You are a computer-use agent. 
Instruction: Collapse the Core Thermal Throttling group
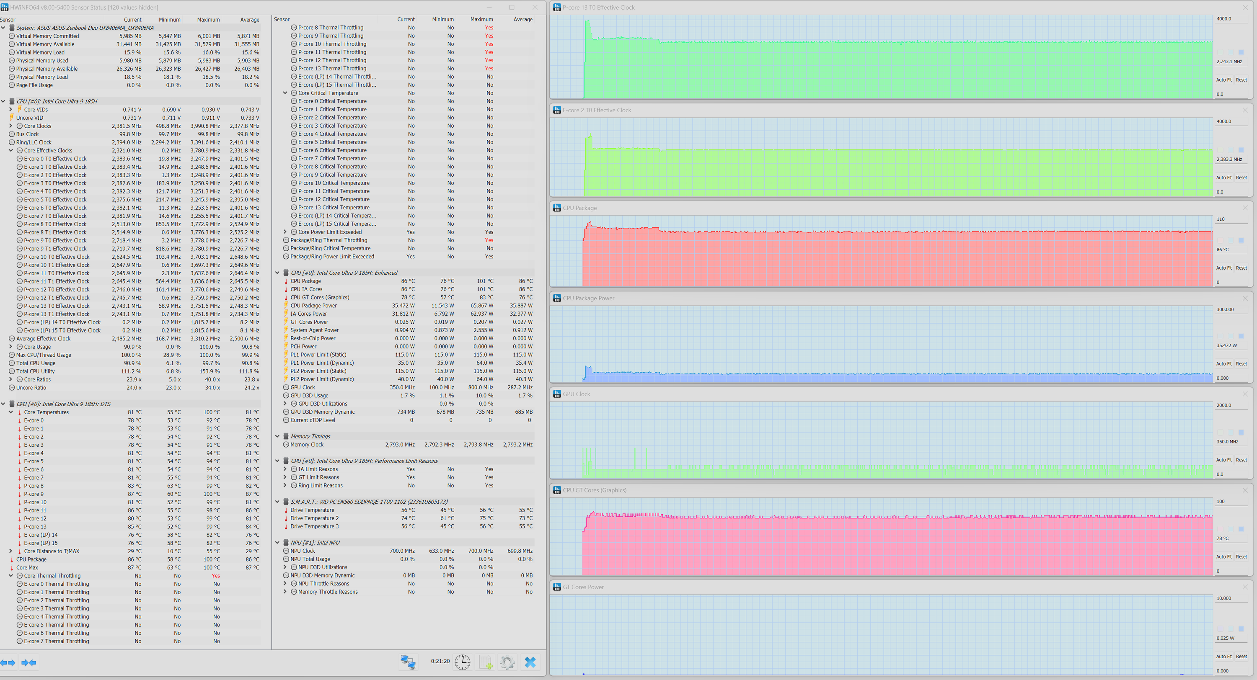(x=11, y=576)
